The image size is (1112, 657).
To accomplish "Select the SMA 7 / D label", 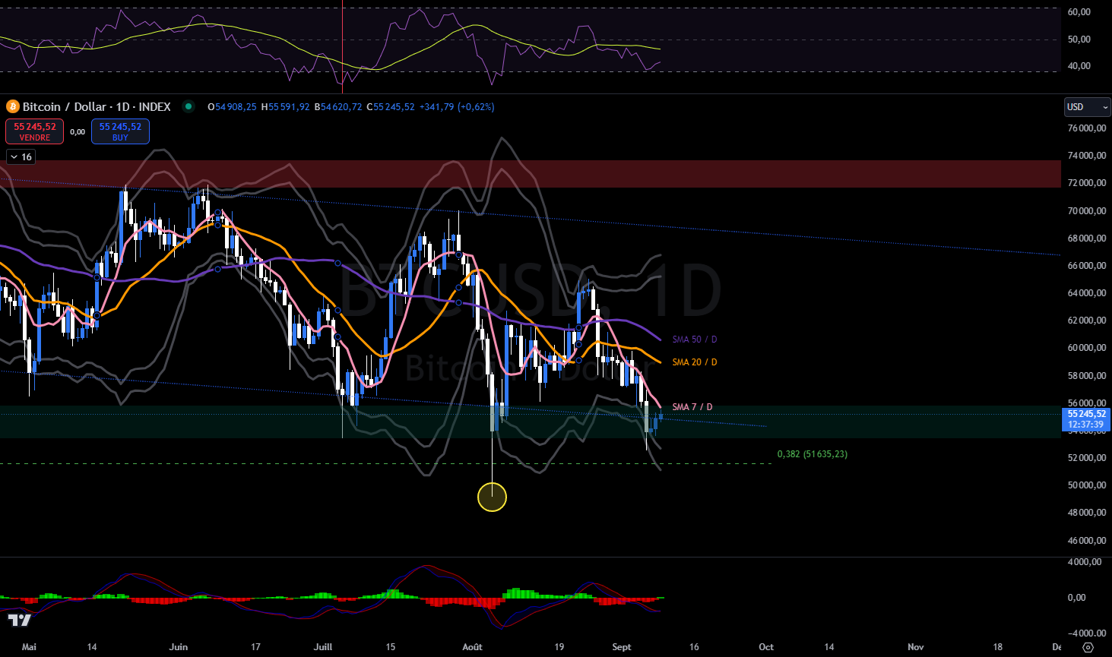I will pyautogui.click(x=692, y=407).
